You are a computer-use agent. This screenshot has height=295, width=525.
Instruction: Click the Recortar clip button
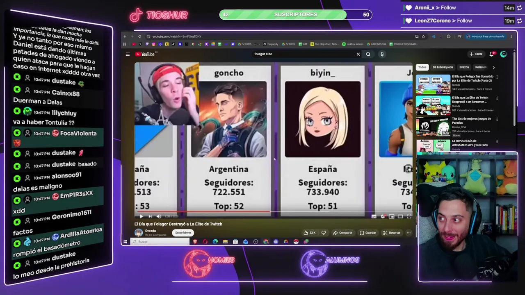(x=392, y=233)
